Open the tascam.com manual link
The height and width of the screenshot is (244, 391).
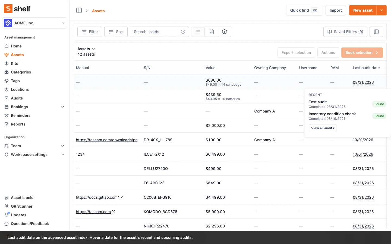(x=95, y=212)
